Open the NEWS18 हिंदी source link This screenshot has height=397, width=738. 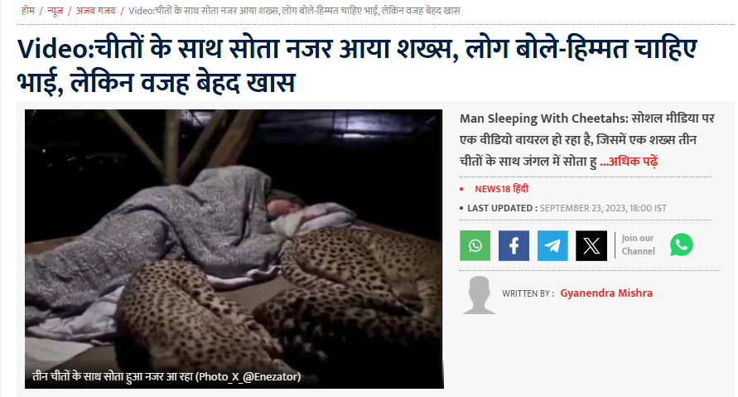click(x=501, y=189)
